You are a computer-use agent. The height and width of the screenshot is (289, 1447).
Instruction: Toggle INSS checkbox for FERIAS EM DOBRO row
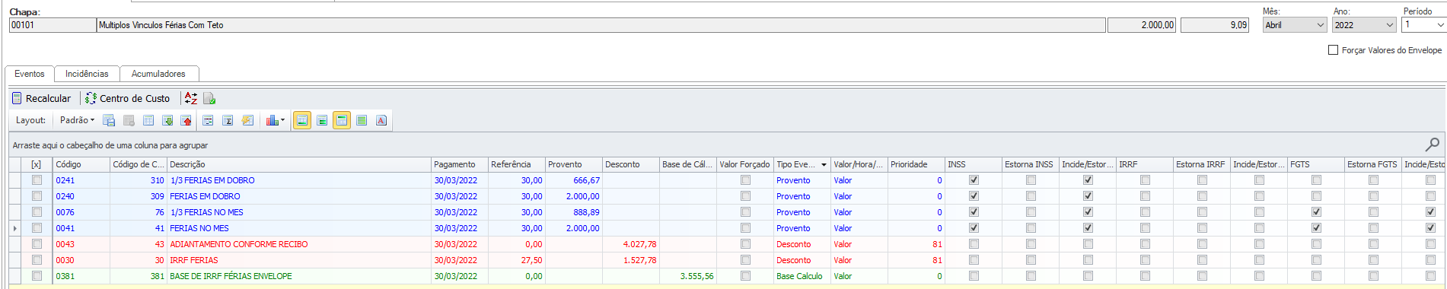tap(974, 196)
